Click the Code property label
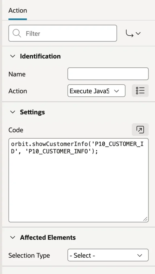 tap(16, 130)
